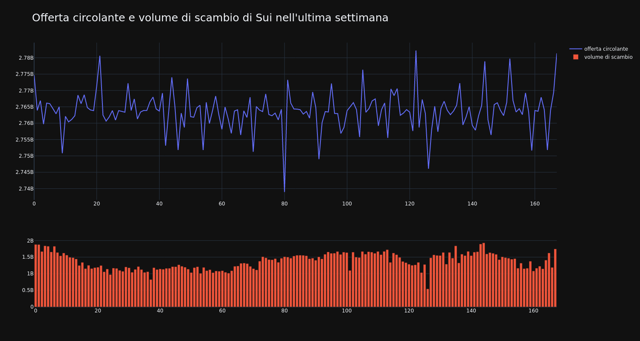
Task: Toggle the 'volume di scambio' legend entry
Action: point(601,57)
